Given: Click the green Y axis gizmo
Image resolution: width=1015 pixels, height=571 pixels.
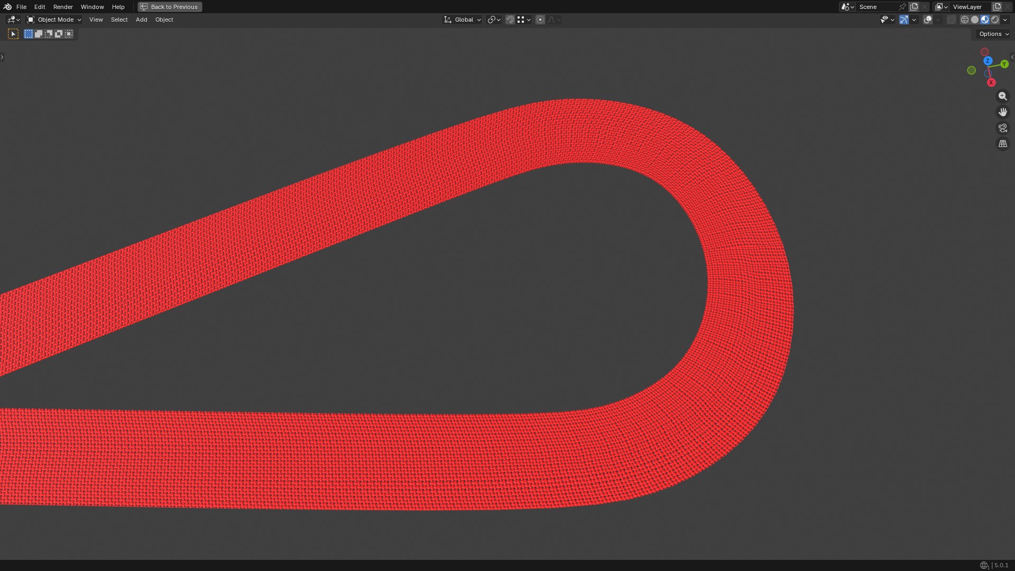Looking at the screenshot, I should point(1004,64).
